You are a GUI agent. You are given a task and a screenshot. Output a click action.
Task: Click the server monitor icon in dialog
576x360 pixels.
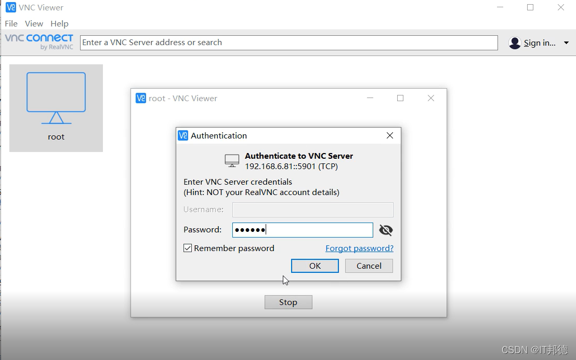coord(232,161)
